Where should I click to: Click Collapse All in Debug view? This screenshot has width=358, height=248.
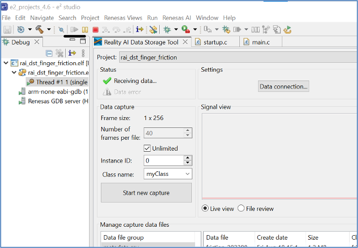pos(49,53)
